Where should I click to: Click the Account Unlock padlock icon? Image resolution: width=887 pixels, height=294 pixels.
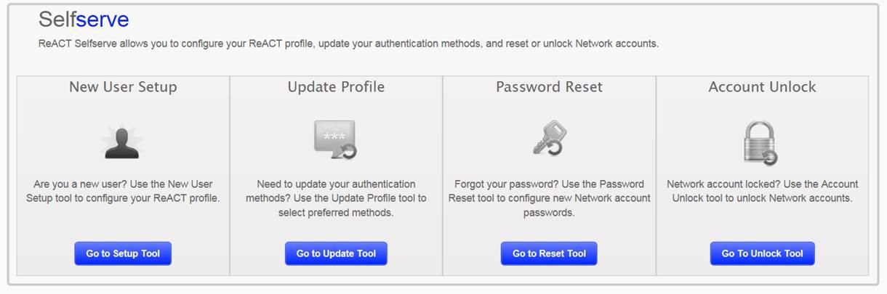(x=761, y=142)
